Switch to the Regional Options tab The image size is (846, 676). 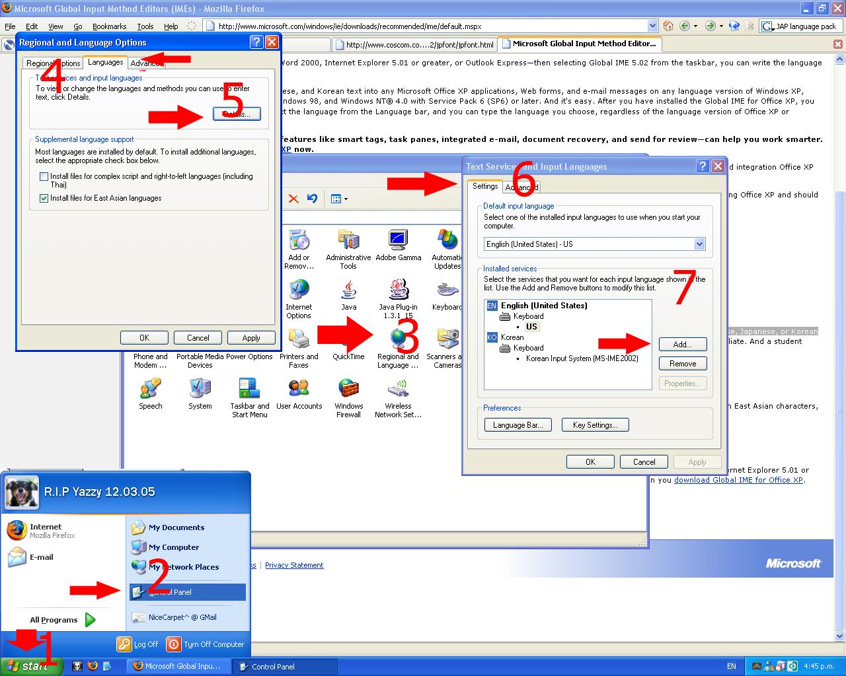(53, 63)
